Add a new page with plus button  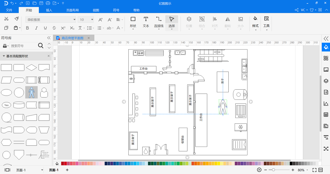pyautogui.click(x=67, y=170)
